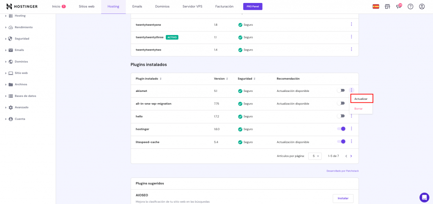The image size is (433, 204).
Task: Sort by Plugin instalado column header
Action: [x=148, y=79]
